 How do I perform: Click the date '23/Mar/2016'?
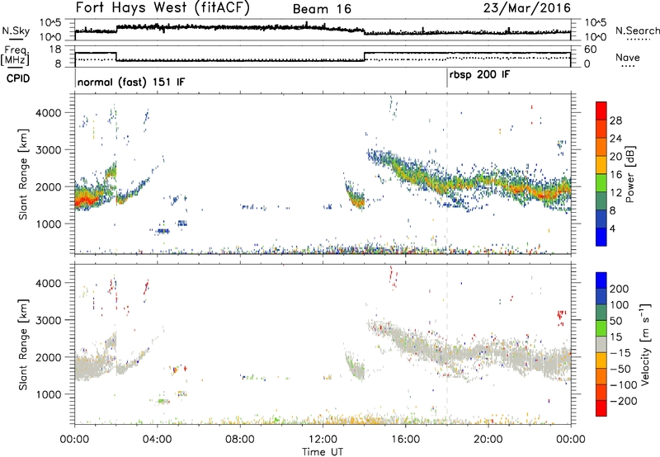pyautogui.click(x=527, y=8)
